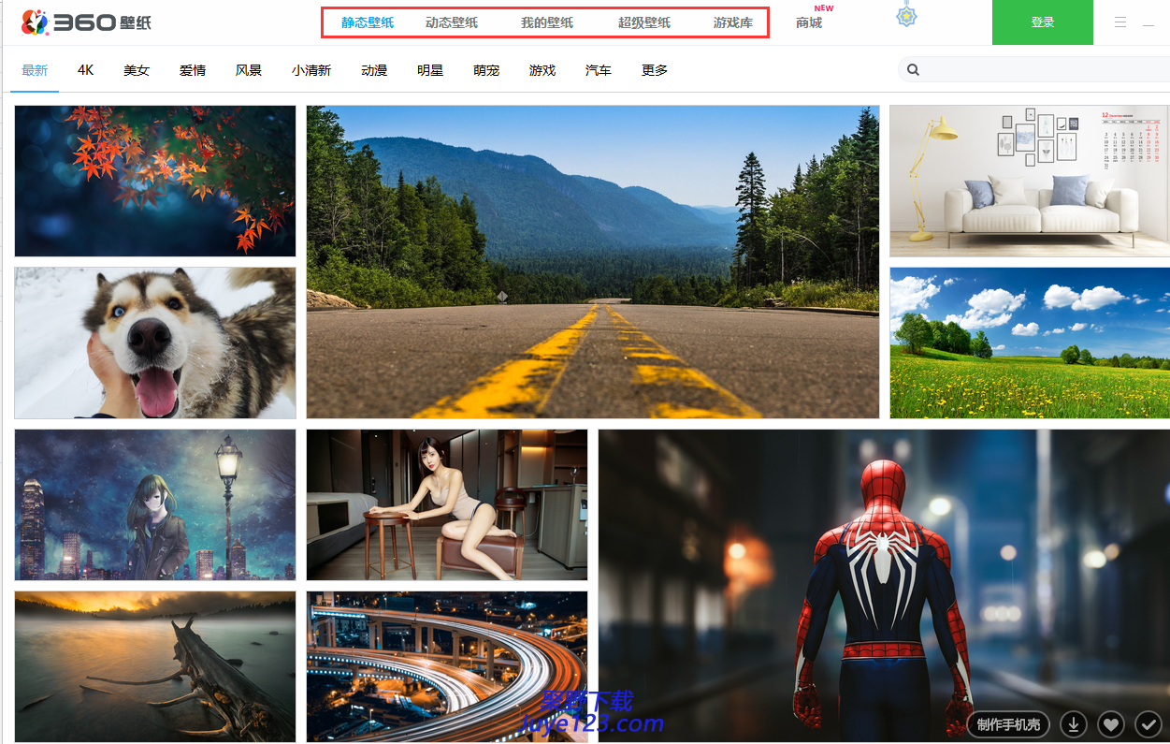The width and height of the screenshot is (1170, 744).
Task: Click the 360壁纸 logo
Action: pos(86,22)
